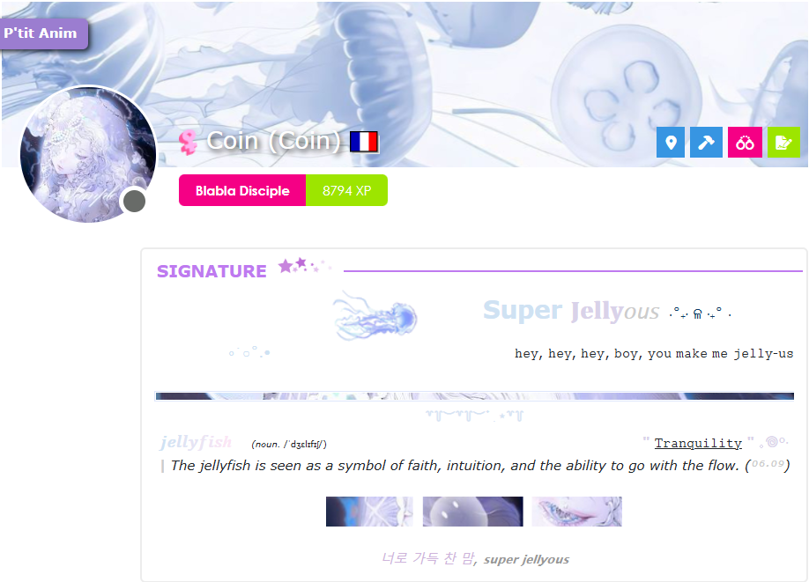
Task: Click the grey offline status dot
Action: (x=135, y=201)
